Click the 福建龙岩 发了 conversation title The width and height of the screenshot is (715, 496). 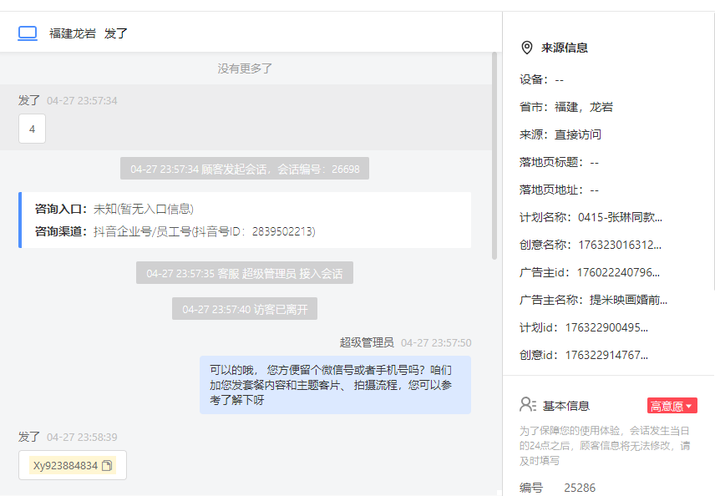coord(89,33)
